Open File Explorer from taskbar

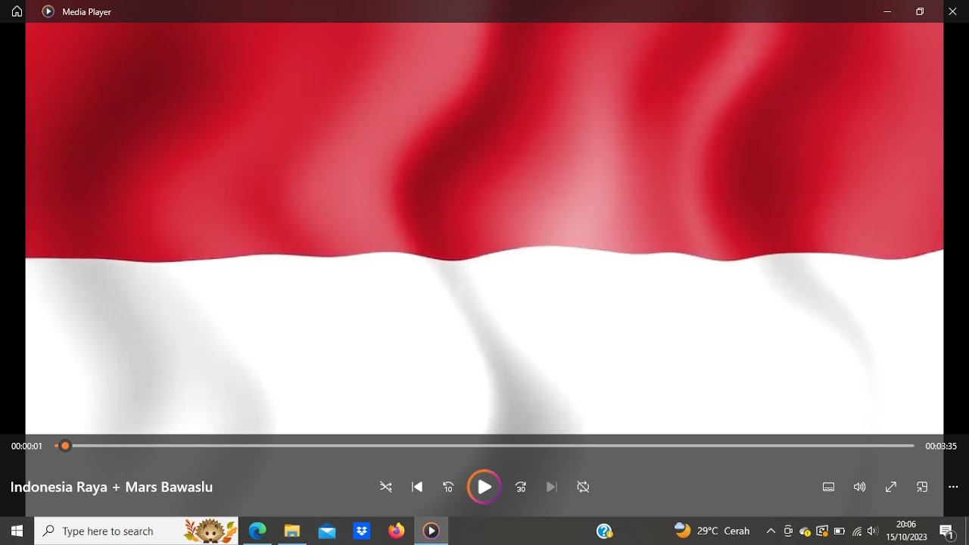(x=292, y=531)
